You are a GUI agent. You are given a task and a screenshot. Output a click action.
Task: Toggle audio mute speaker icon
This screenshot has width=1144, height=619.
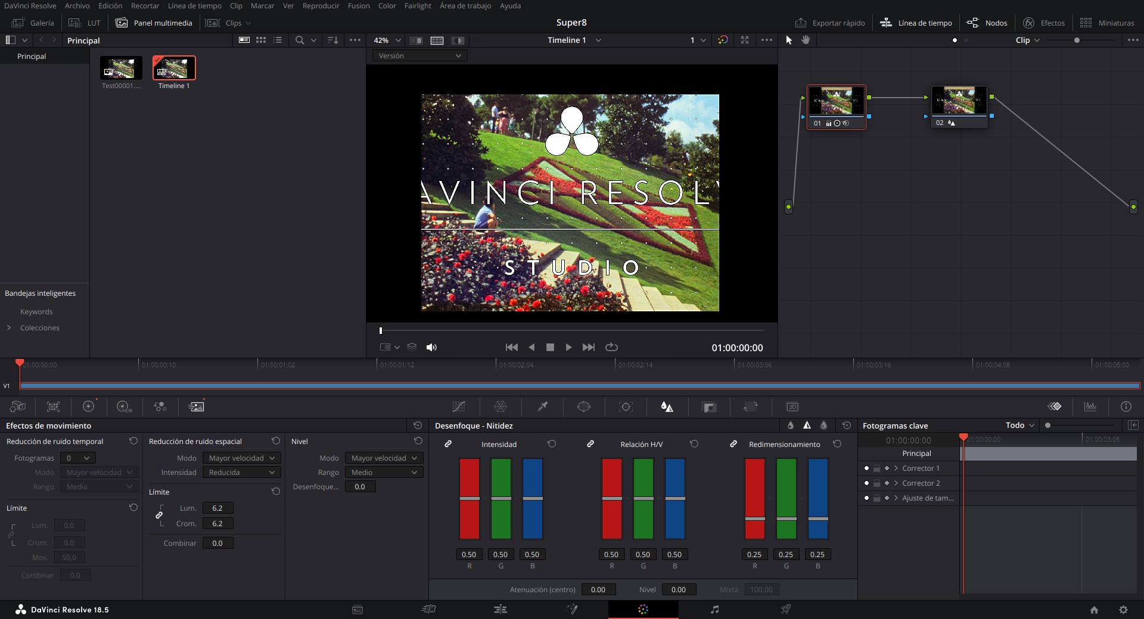[x=431, y=347]
